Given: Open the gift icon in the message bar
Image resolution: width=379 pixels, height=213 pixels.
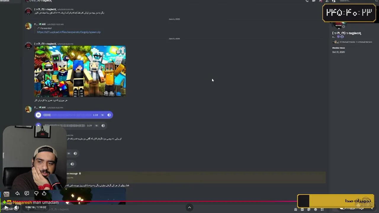Looking at the screenshot, I should coord(296,209).
